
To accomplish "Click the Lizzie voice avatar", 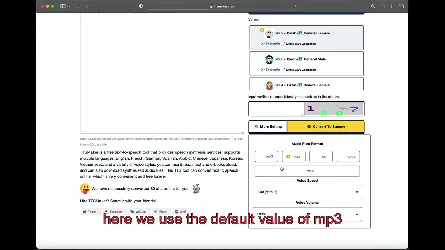I will click(269, 85).
